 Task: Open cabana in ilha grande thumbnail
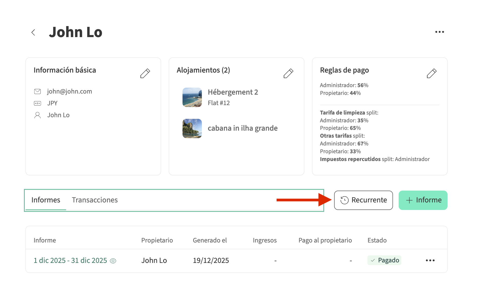tap(192, 128)
